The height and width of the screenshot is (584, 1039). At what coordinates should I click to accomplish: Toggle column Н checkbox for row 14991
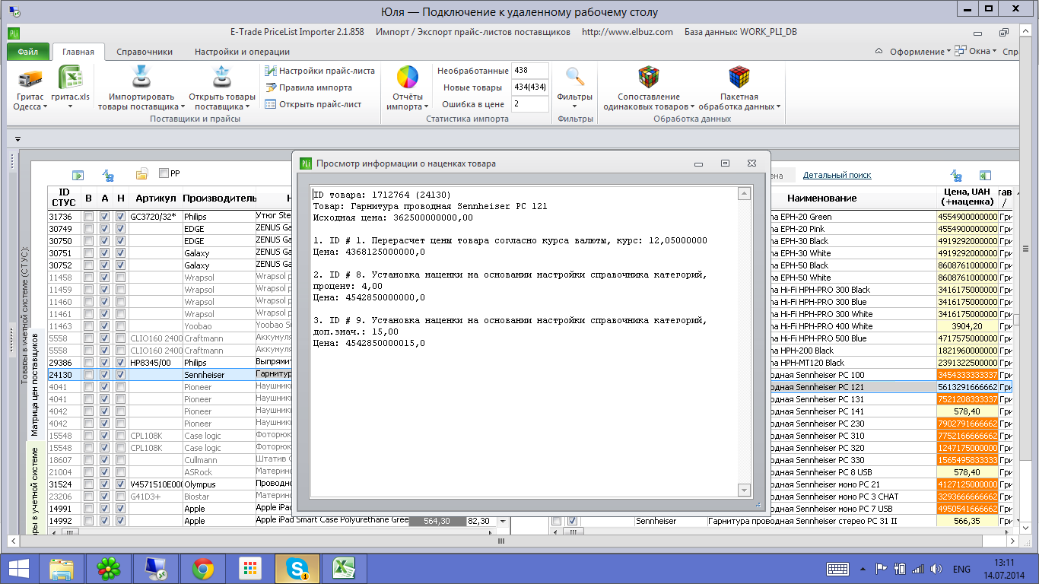click(121, 509)
